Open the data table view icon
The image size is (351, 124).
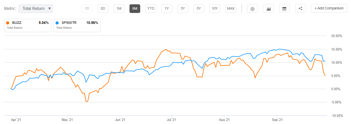click(x=284, y=9)
